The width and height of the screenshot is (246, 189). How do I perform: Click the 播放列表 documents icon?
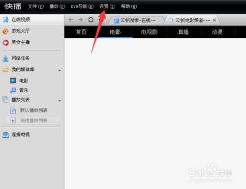point(5,99)
